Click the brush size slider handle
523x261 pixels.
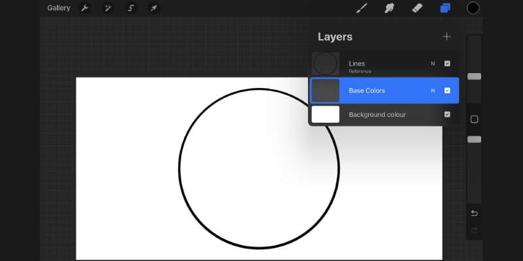tap(474, 76)
